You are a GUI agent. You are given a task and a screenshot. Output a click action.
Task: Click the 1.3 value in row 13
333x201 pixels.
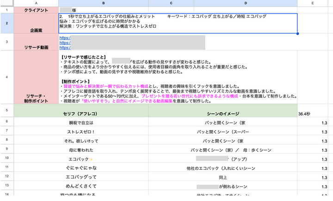pos(313,186)
